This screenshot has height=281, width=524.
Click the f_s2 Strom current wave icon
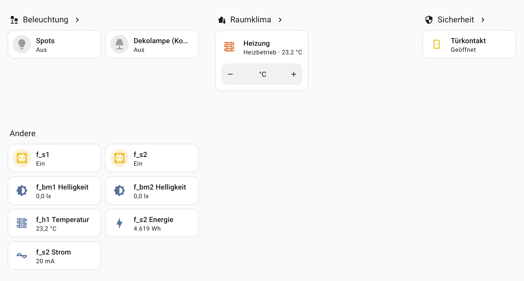tap(22, 256)
